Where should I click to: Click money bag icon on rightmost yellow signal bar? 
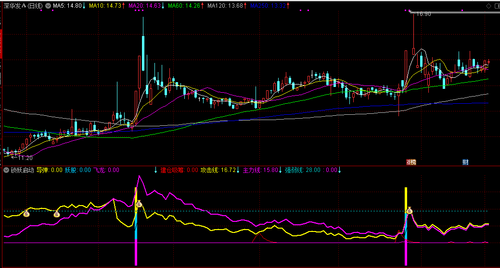pyautogui.click(x=410, y=210)
